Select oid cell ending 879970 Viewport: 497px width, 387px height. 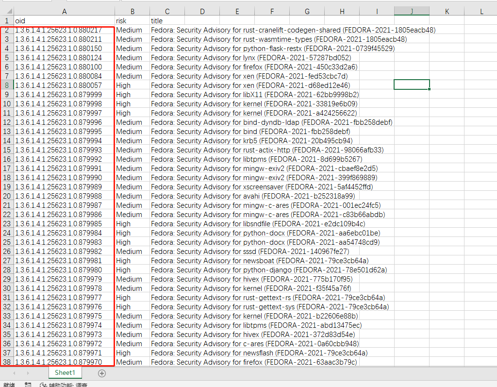click(65, 362)
